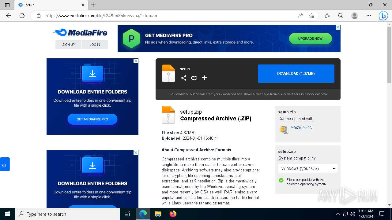Click 'About Compressed Archive Formats' heading
392x220 pixels.
196,150
